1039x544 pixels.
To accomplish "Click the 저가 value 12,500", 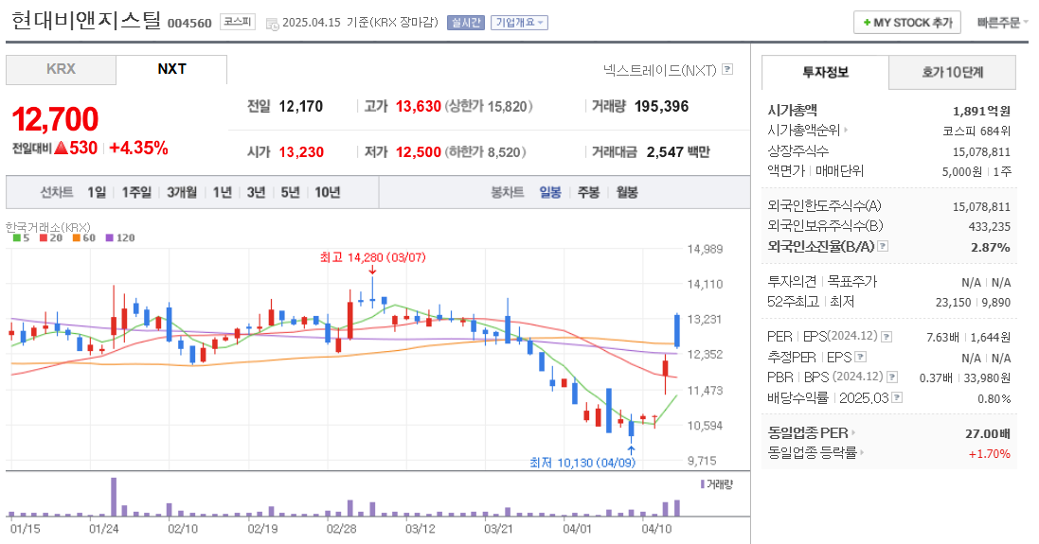I will 418,152.
